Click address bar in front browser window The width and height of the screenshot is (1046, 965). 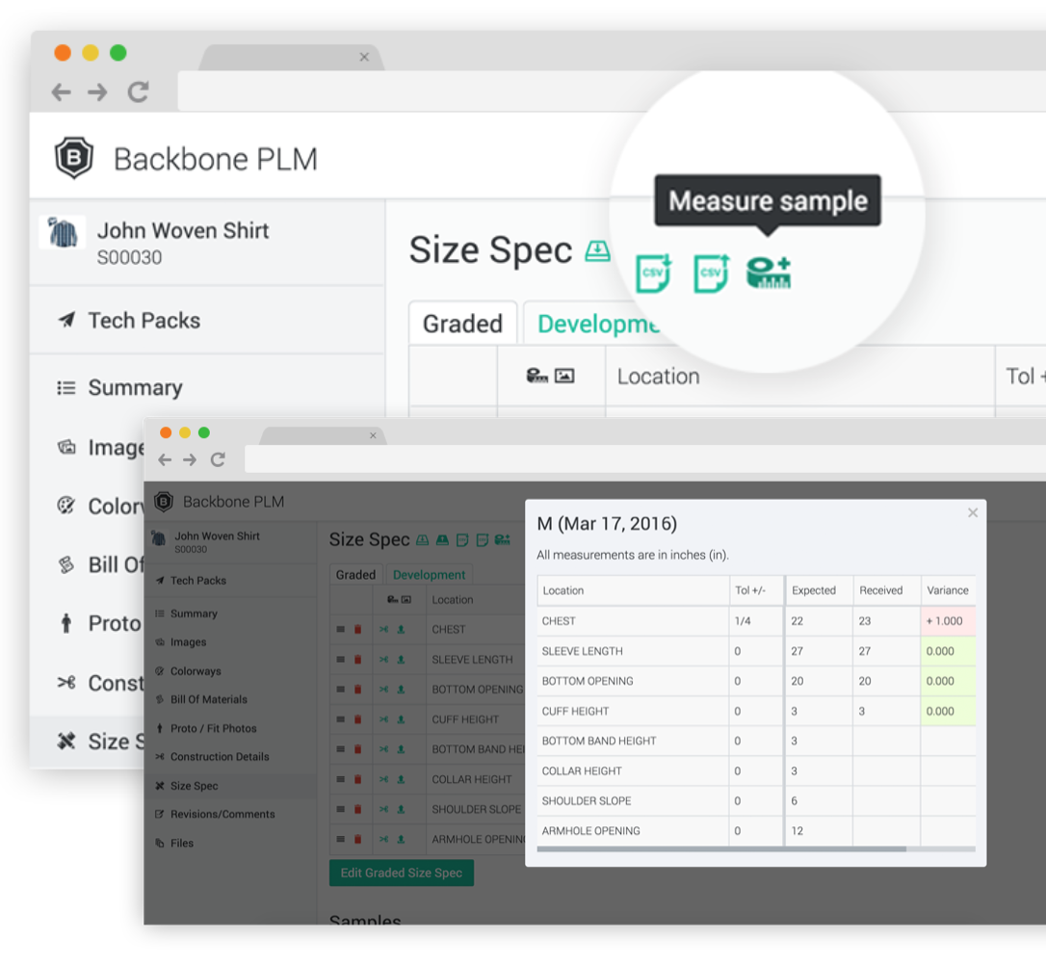[645, 459]
